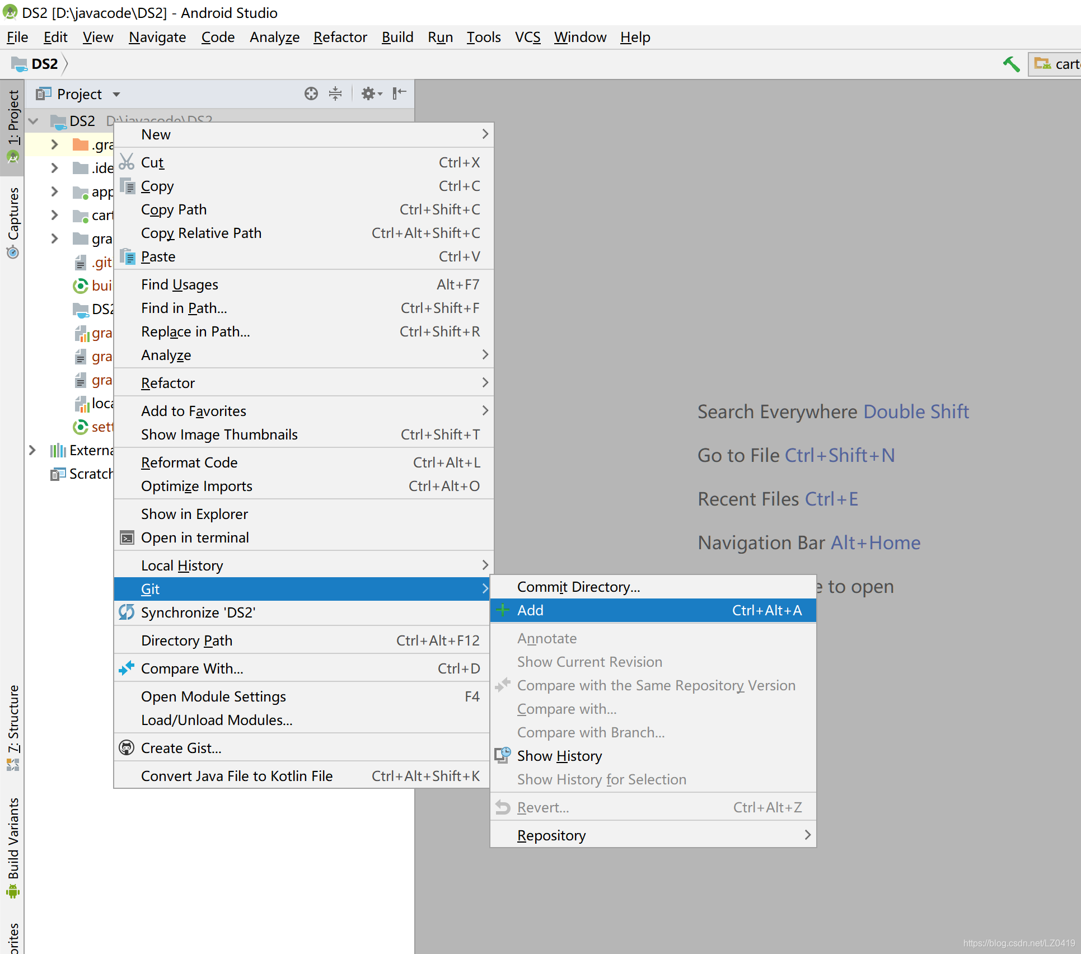This screenshot has height=954, width=1081.
Task: Click the orange .gradle folder icon
Action: click(81, 144)
